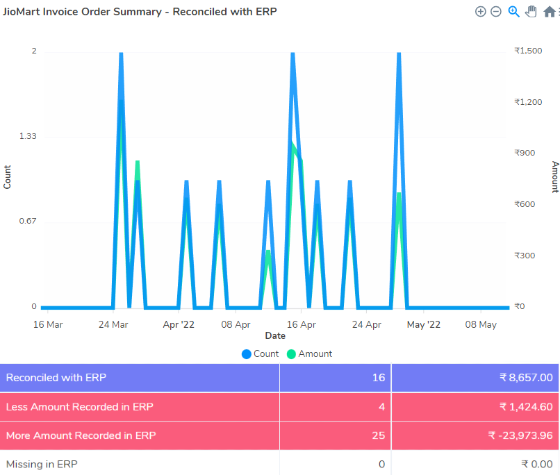Select the More Amount Recorded in ERP row
Viewport: 560px width, 475px height.
click(279, 435)
